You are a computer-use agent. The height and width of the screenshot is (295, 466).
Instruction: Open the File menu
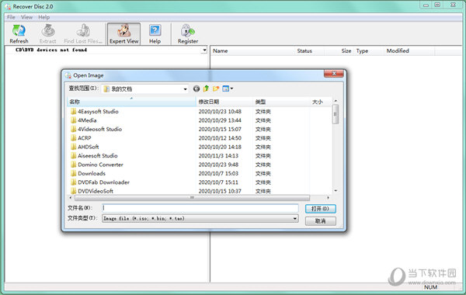pyautogui.click(x=11, y=17)
